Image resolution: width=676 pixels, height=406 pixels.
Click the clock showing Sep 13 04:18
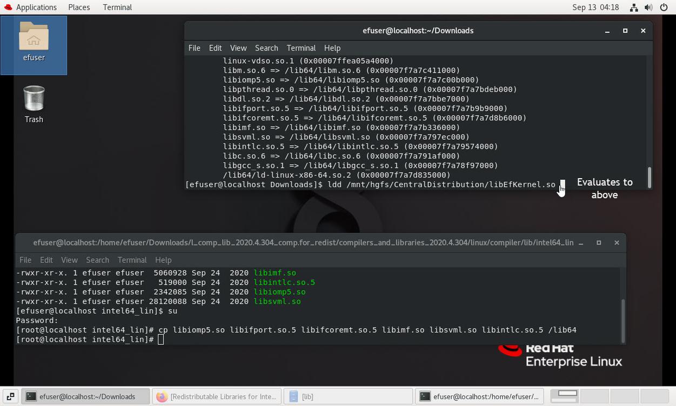595,8
